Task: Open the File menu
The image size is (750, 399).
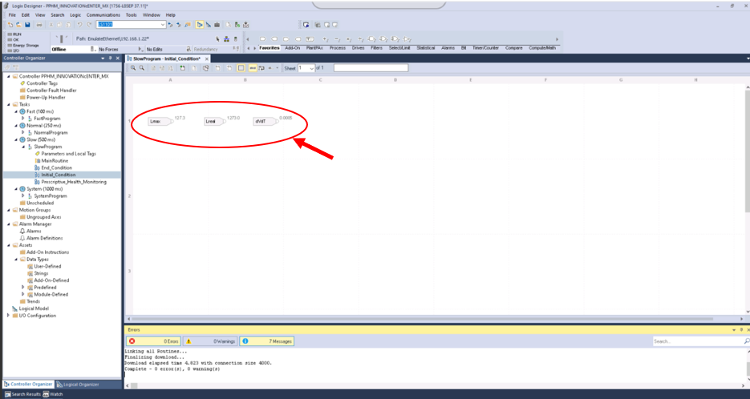Action: point(13,14)
